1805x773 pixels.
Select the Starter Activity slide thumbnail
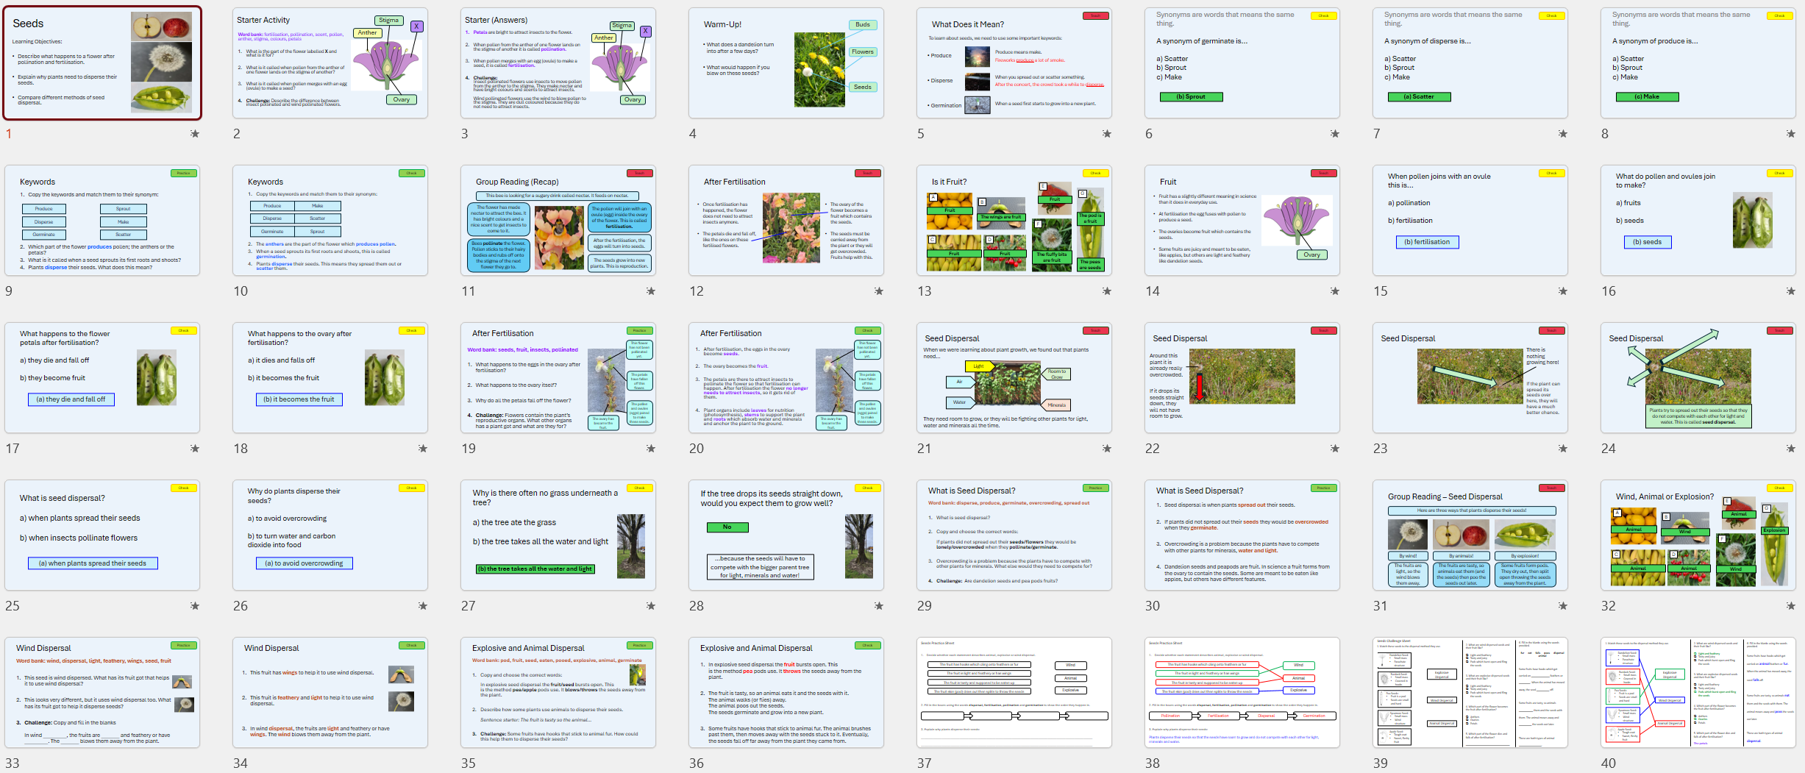click(x=330, y=63)
